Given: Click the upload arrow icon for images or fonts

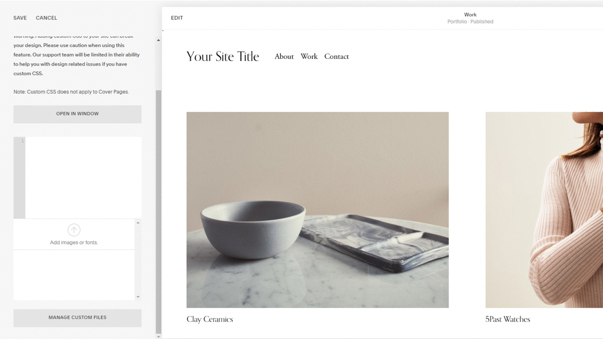Looking at the screenshot, I should 74,230.
